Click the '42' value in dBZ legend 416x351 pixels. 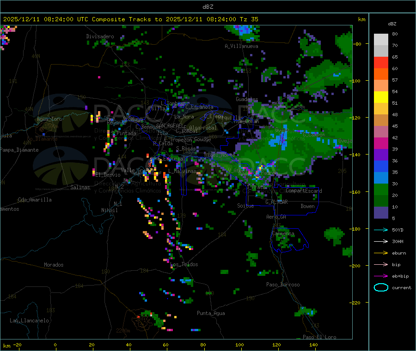(395, 137)
